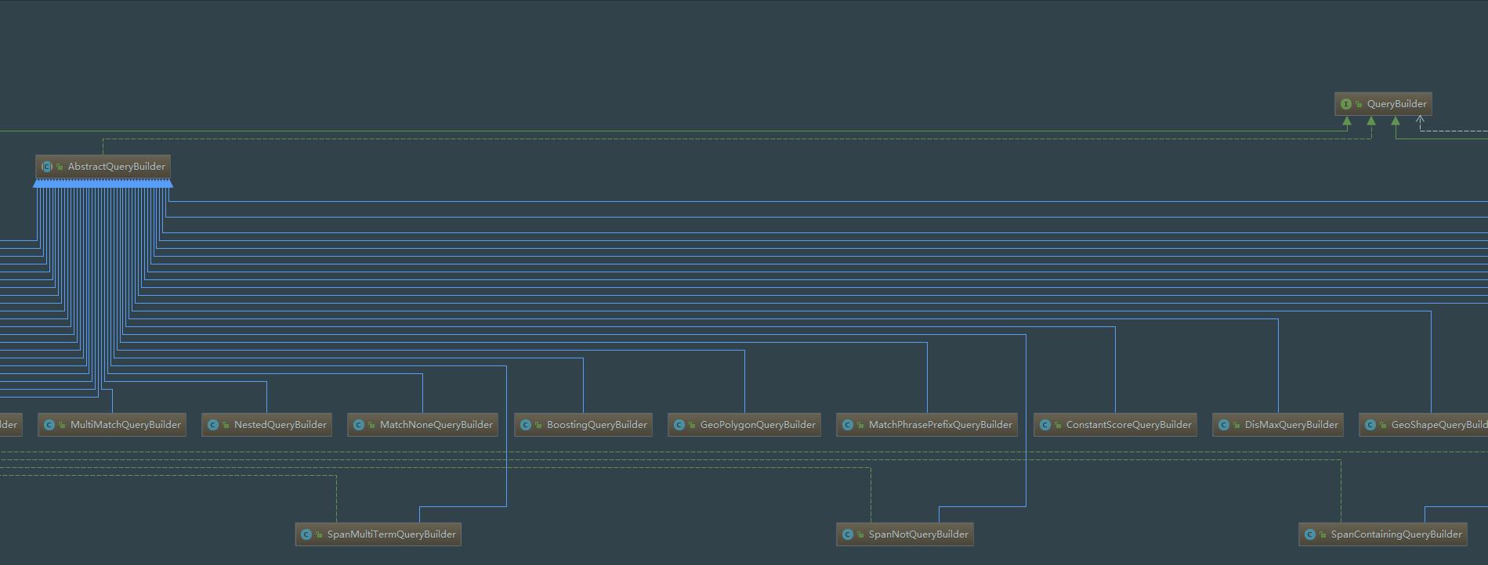Click the green visibility icon on GeoPolygonQueryBuilder

pos(691,425)
